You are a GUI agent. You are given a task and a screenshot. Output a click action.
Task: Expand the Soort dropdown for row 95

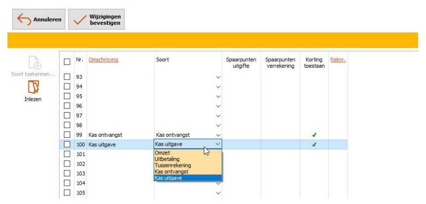coord(218,96)
